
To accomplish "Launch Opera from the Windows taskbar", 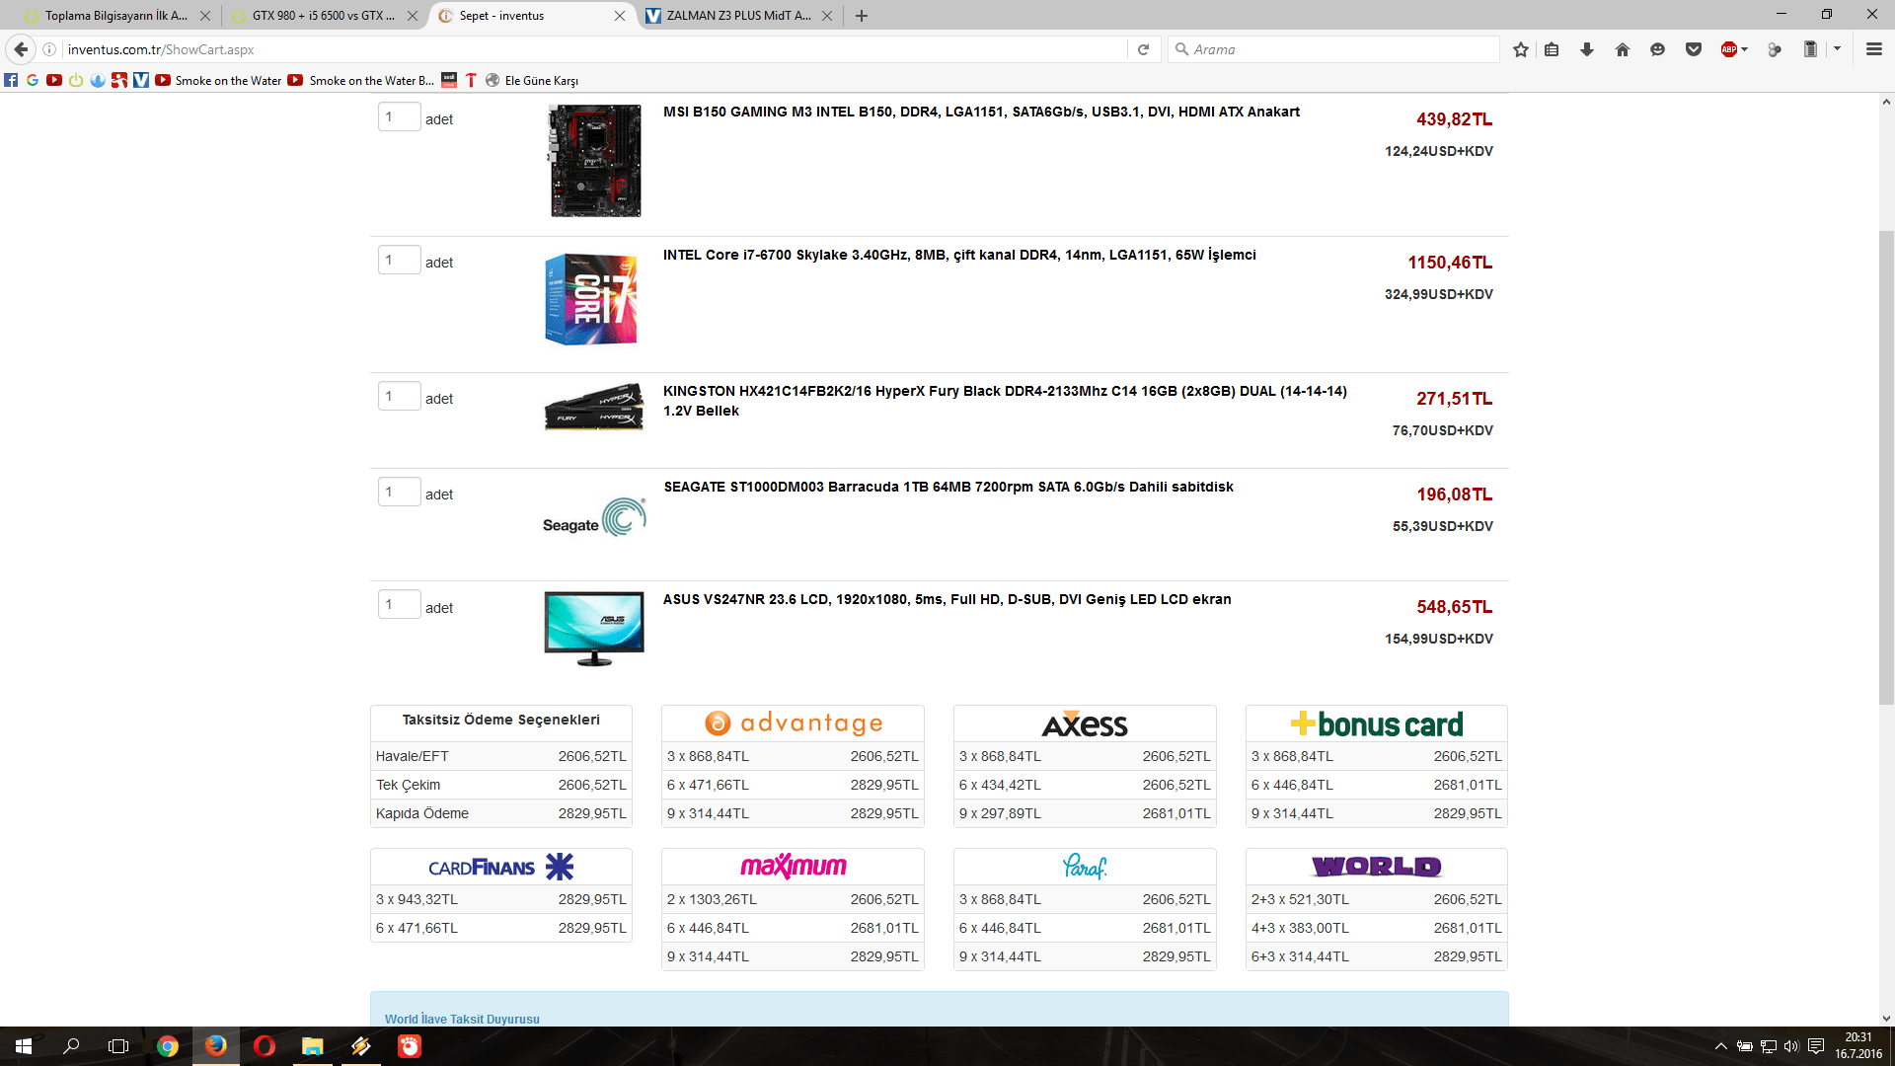I will [x=264, y=1046].
